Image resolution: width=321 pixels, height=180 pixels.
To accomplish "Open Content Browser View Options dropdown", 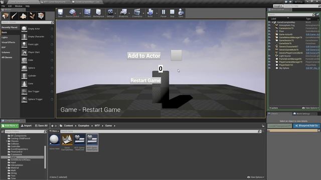I will coord(256,177).
